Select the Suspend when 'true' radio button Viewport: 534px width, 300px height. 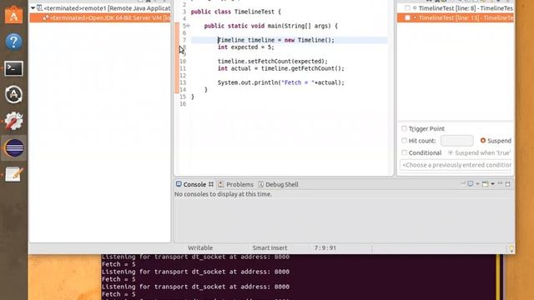pyautogui.click(x=451, y=152)
